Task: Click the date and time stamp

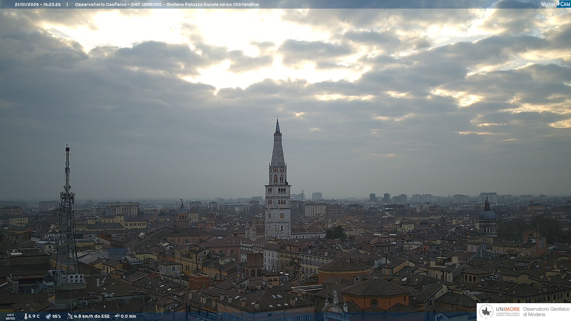Action: coord(38,4)
